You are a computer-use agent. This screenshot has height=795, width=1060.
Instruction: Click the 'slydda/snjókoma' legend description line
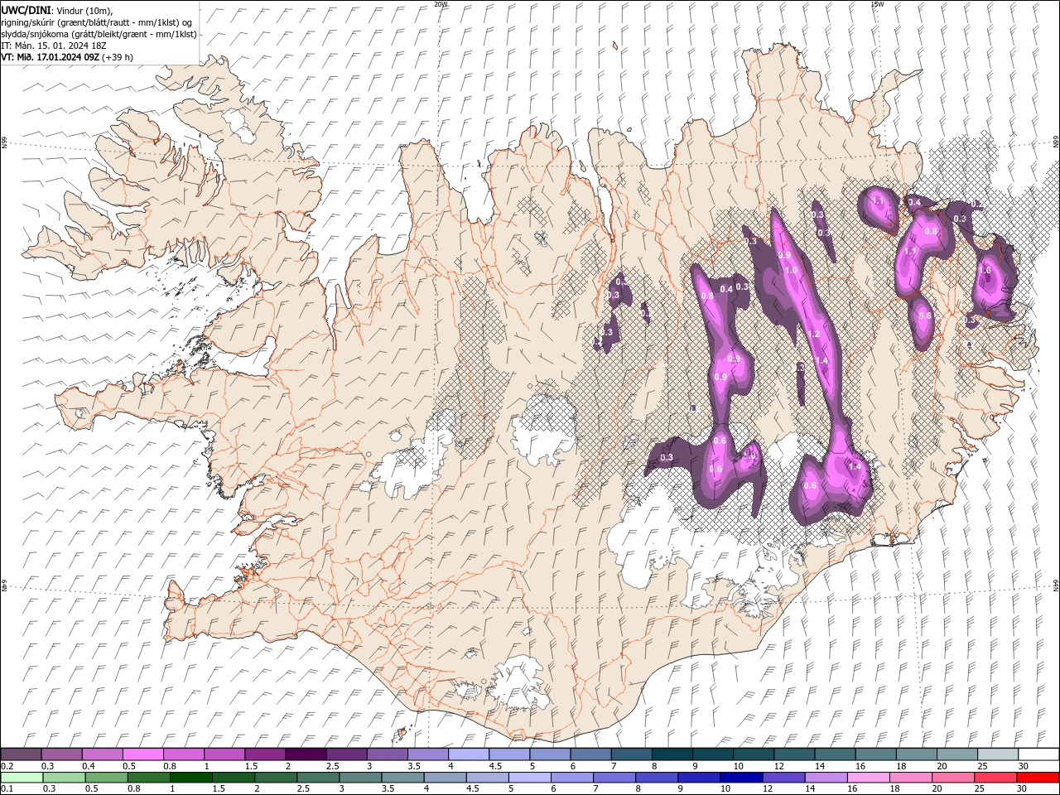[x=99, y=34]
